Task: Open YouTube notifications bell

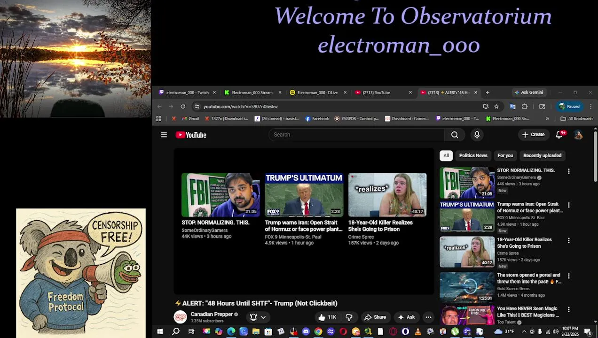Action: pyautogui.click(x=559, y=135)
